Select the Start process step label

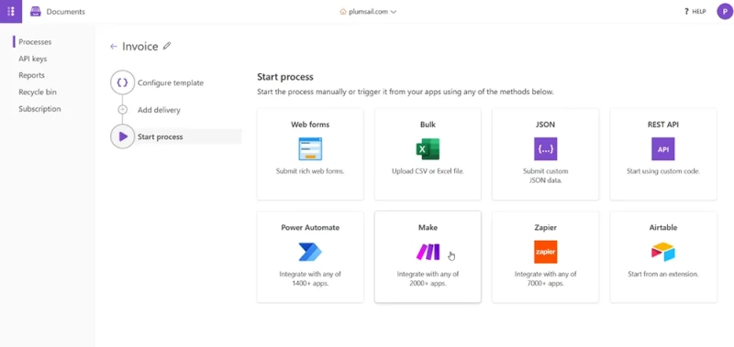point(160,136)
